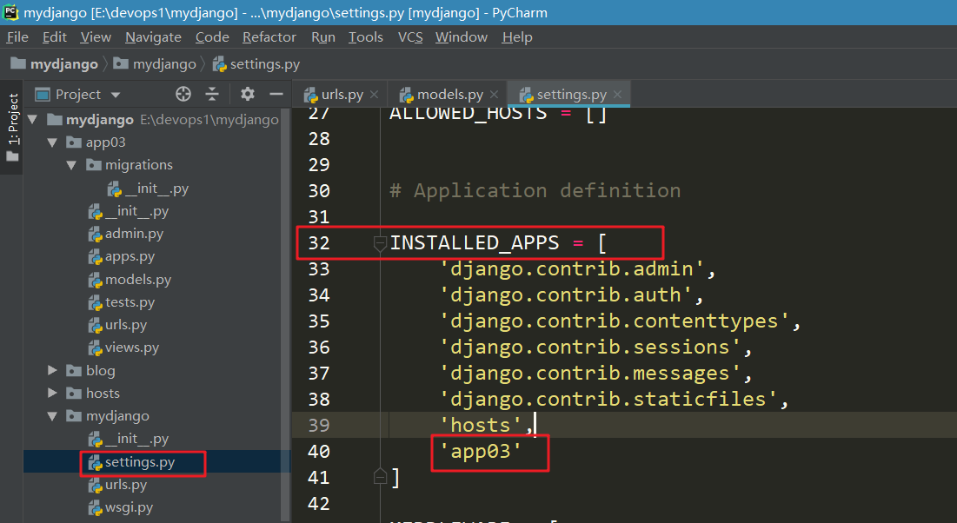Select urls.py under app03
Screen dimensions: 957x523
[117, 325]
